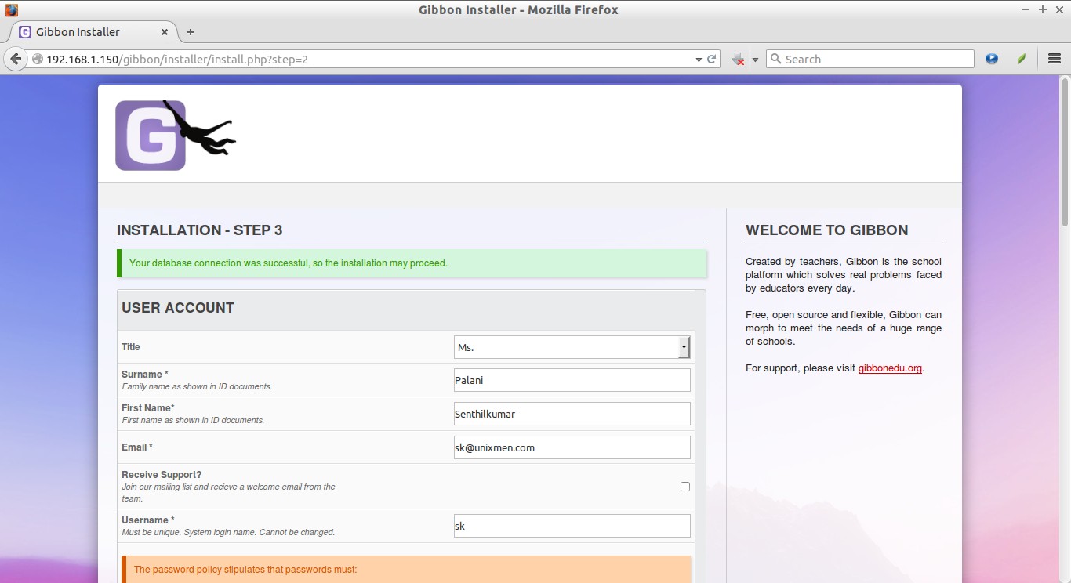Click the Gibbon logo image

(176, 135)
